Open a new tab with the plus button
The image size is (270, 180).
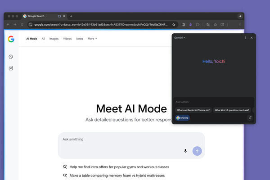(x=71, y=16)
